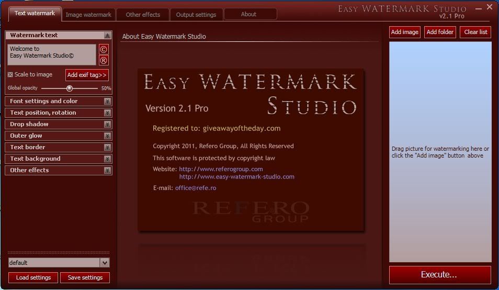Image resolution: width=499 pixels, height=290 pixels.
Task: Click the Version 2.1 Pro text
Action: 177,108
